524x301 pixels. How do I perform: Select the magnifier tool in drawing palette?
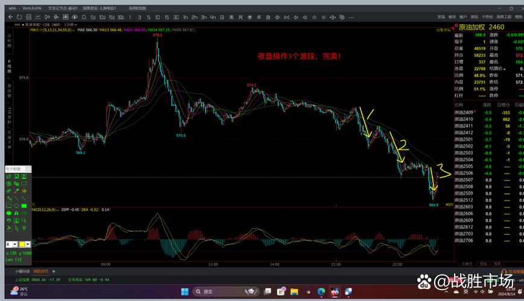point(24,220)
